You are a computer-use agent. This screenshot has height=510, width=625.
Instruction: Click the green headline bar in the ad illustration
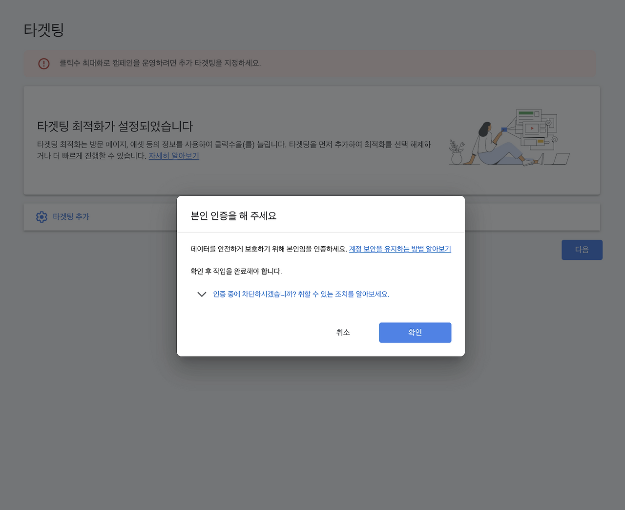tap(526, 113)
